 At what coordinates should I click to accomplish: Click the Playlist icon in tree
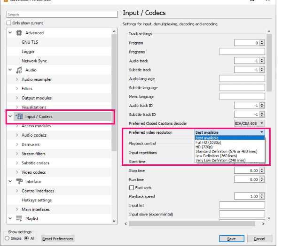pyautogui.click(x=19, y=218)
